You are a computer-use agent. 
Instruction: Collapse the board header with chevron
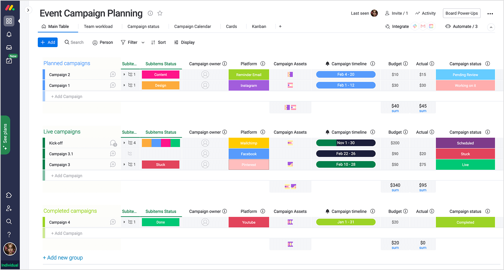click(x=491, y=27)
